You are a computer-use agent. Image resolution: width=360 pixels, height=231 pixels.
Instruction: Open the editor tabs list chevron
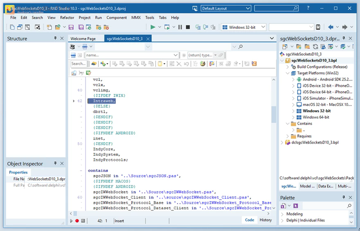pos(272,38)
